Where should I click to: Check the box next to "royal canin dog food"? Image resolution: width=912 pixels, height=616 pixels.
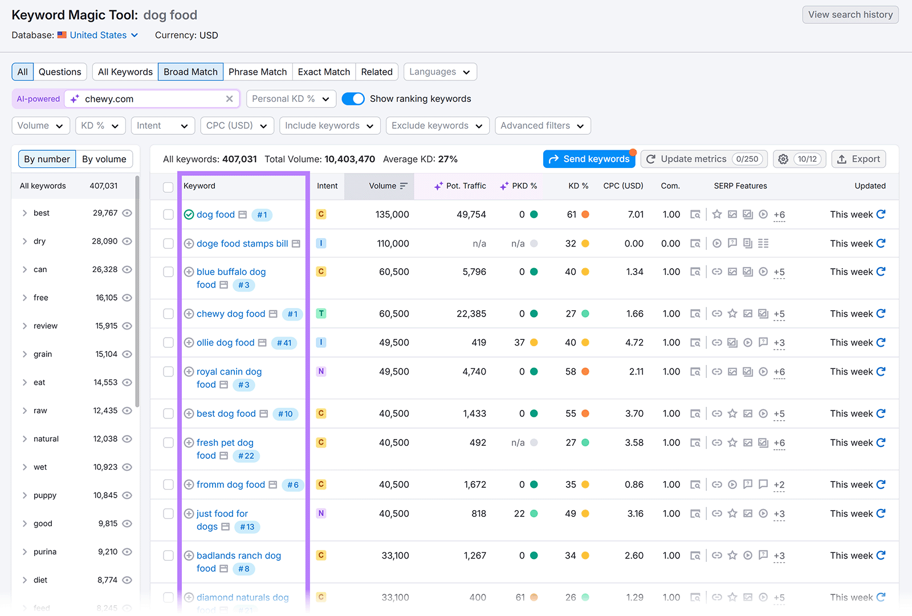tap(168, 371)
